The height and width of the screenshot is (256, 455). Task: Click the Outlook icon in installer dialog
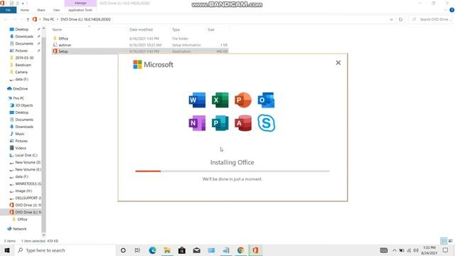click(266, 100)
